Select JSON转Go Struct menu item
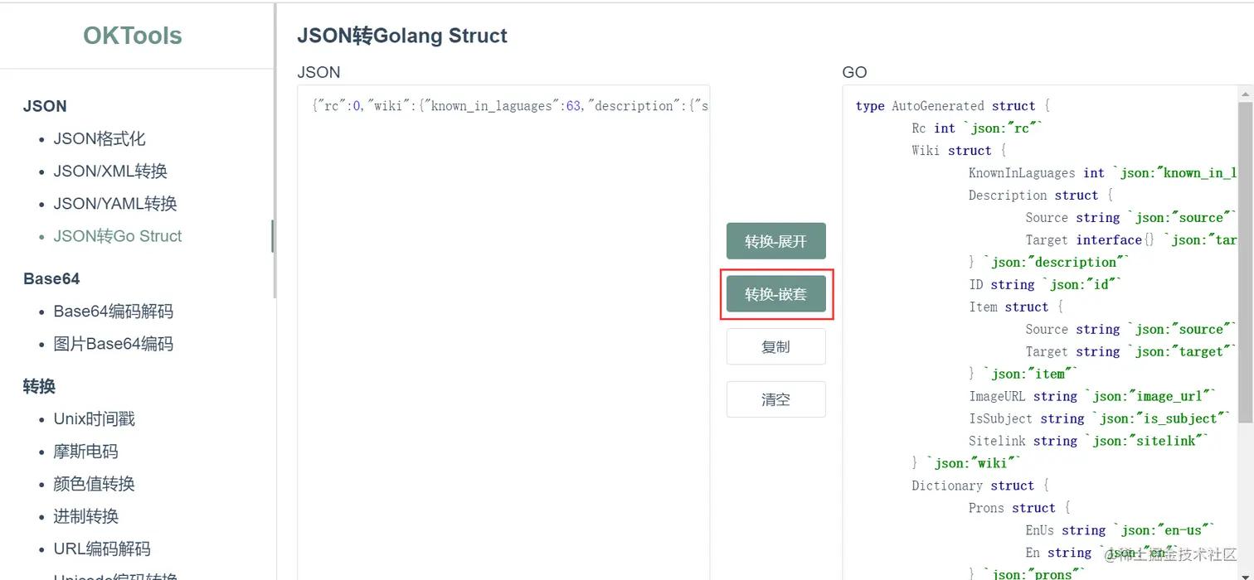This screenshot has height=580, width=1254. (118, 236)
